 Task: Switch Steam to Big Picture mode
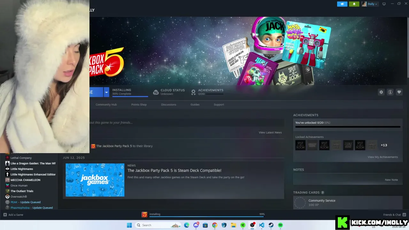pos(384,4)
